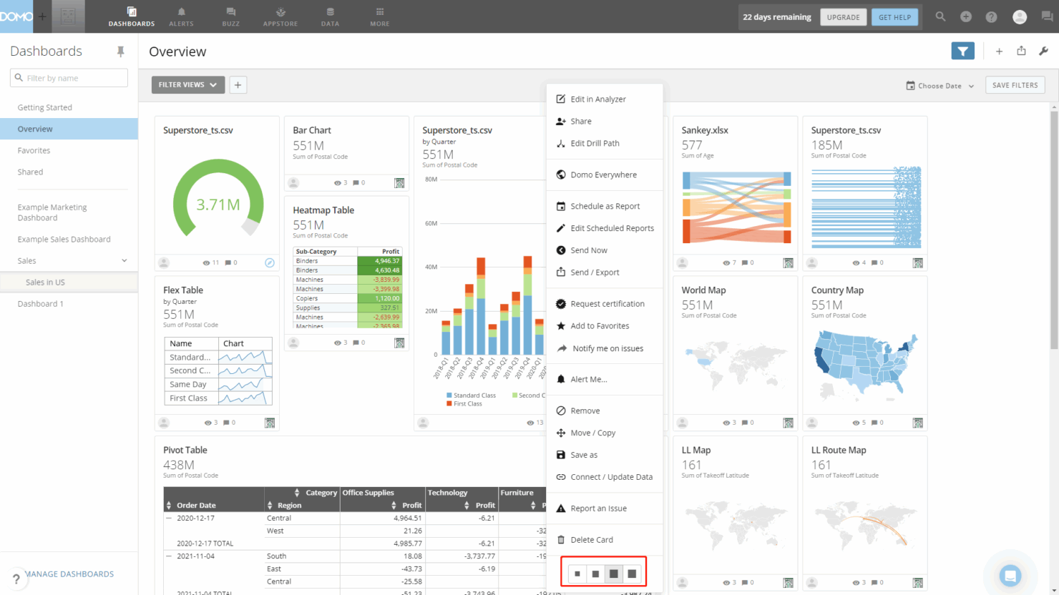
Task: Click the Save Filters button
Action: tap(1015, 85)
